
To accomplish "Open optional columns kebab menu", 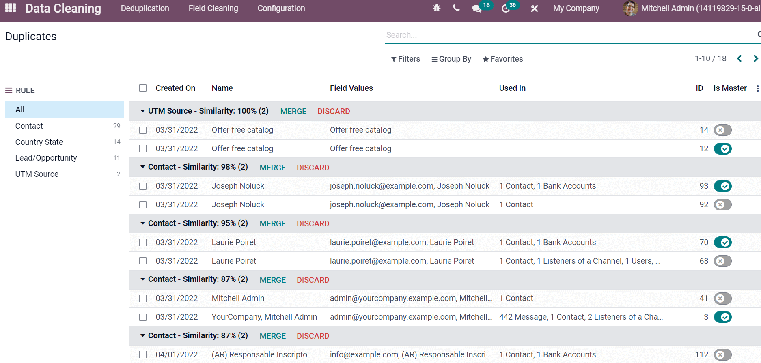I will [x=757, y=88].
